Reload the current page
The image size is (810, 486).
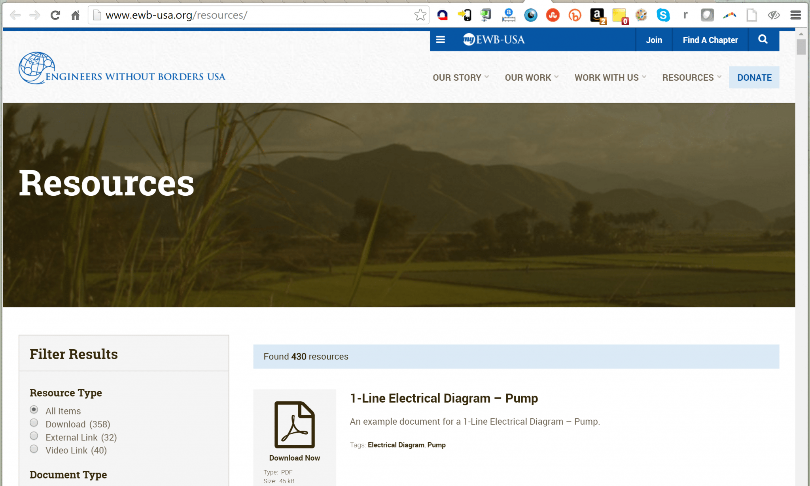point(55,15)
